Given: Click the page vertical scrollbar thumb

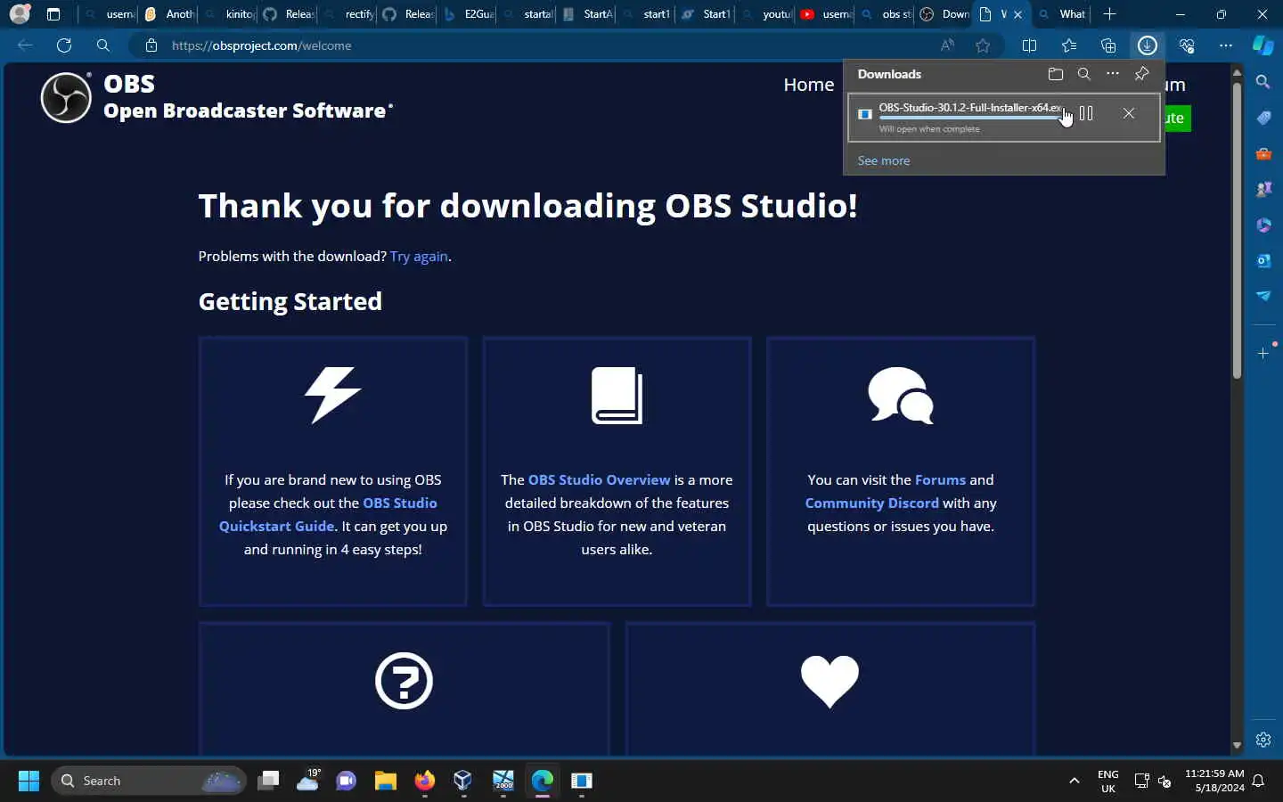Looking at the screenshot, I should (1237, 232).
